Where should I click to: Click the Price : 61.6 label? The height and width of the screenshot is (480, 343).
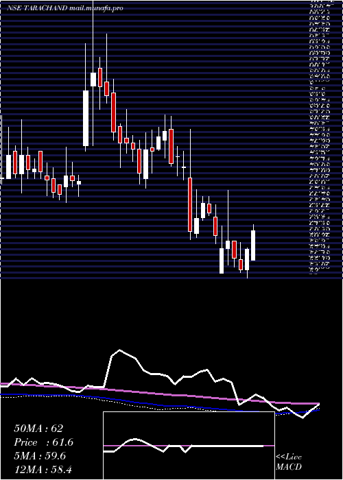click(44, 442)
